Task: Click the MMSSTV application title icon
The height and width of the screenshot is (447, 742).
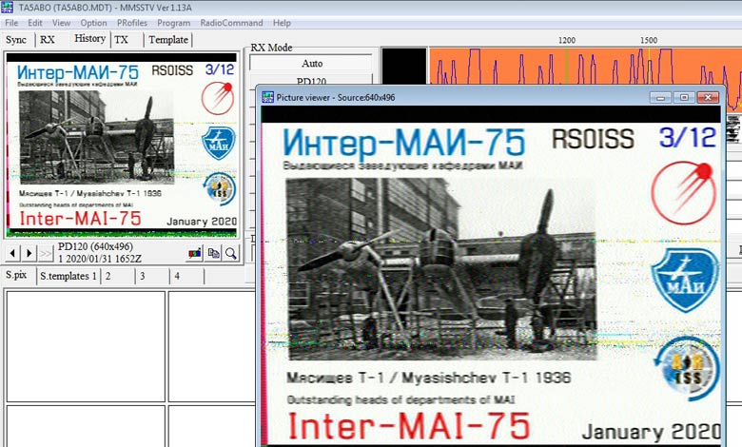Action: 7,7
